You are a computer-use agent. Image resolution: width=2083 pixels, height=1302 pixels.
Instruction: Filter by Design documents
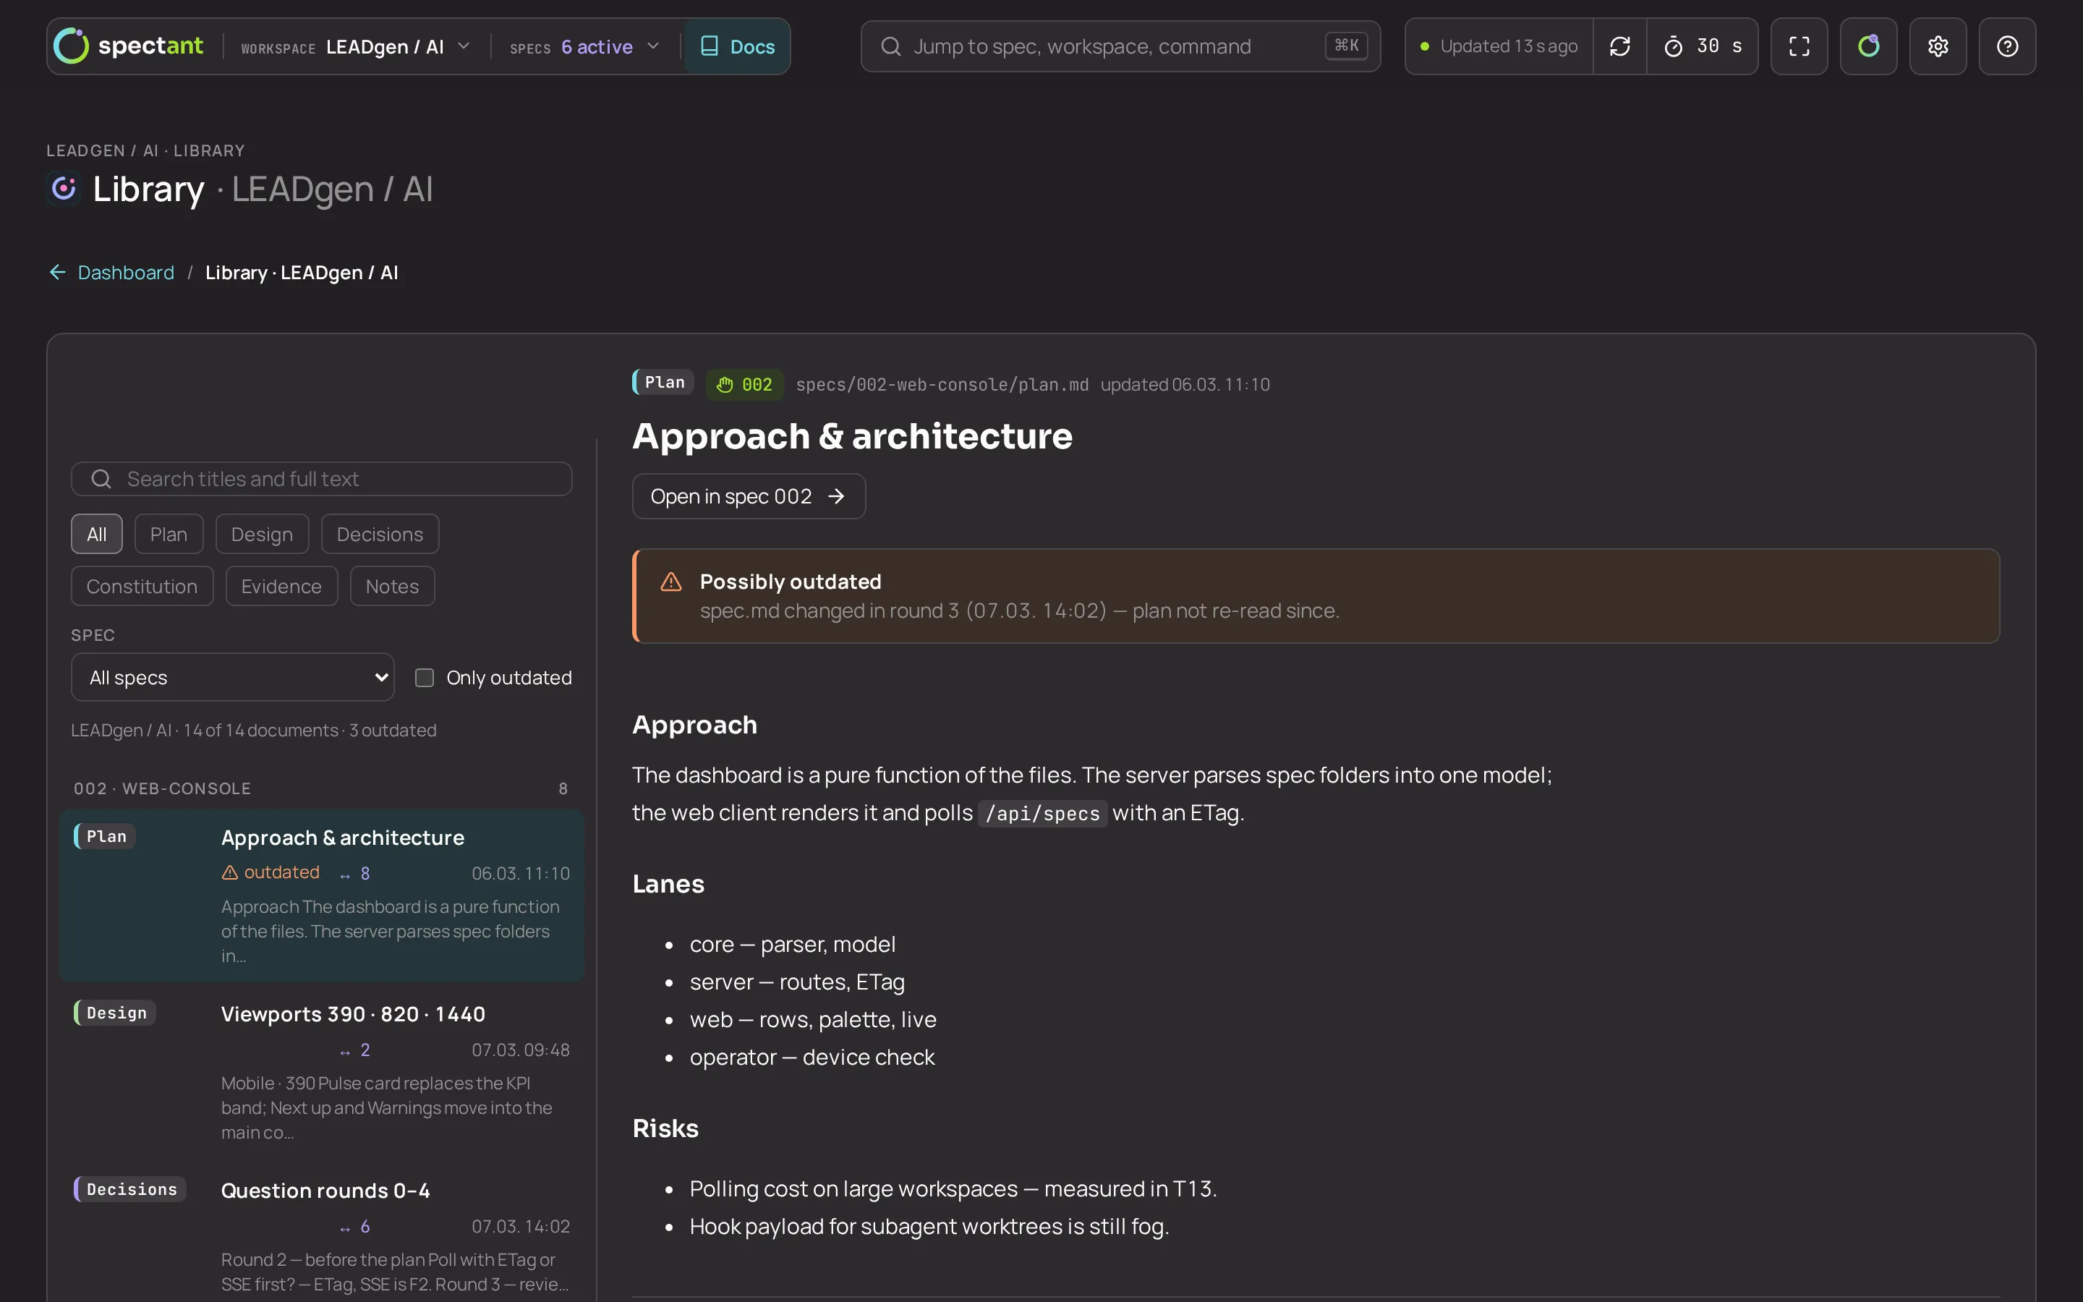click(x=262, y=534)
